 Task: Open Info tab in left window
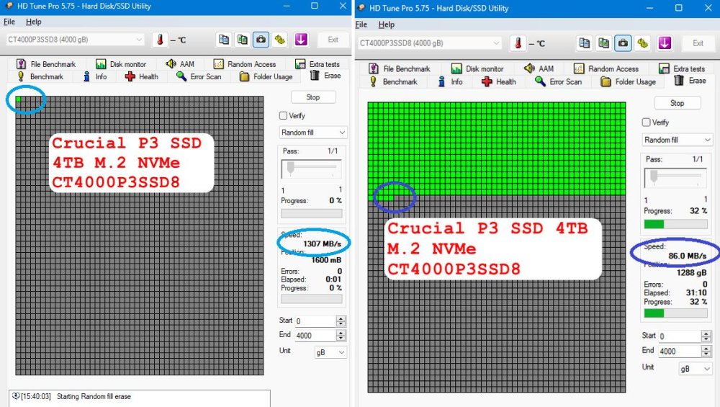[95, 76]
